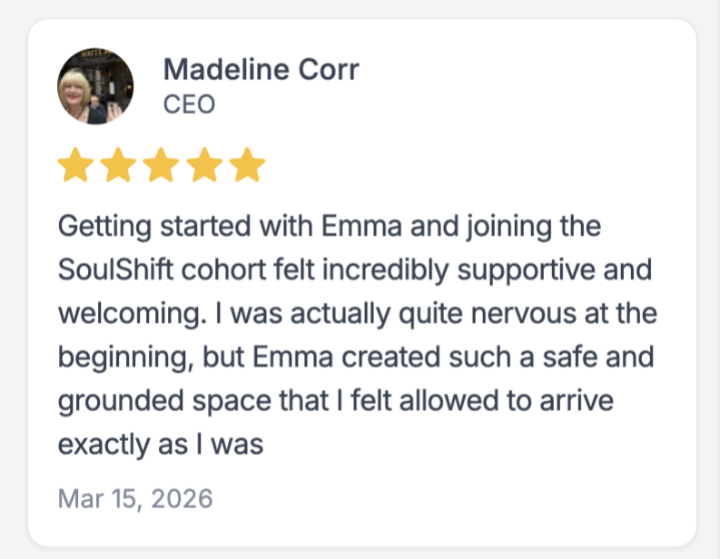Select the third rating star
Image resolution: width=720 pixels, height=559 pixels.
[161, 167]
